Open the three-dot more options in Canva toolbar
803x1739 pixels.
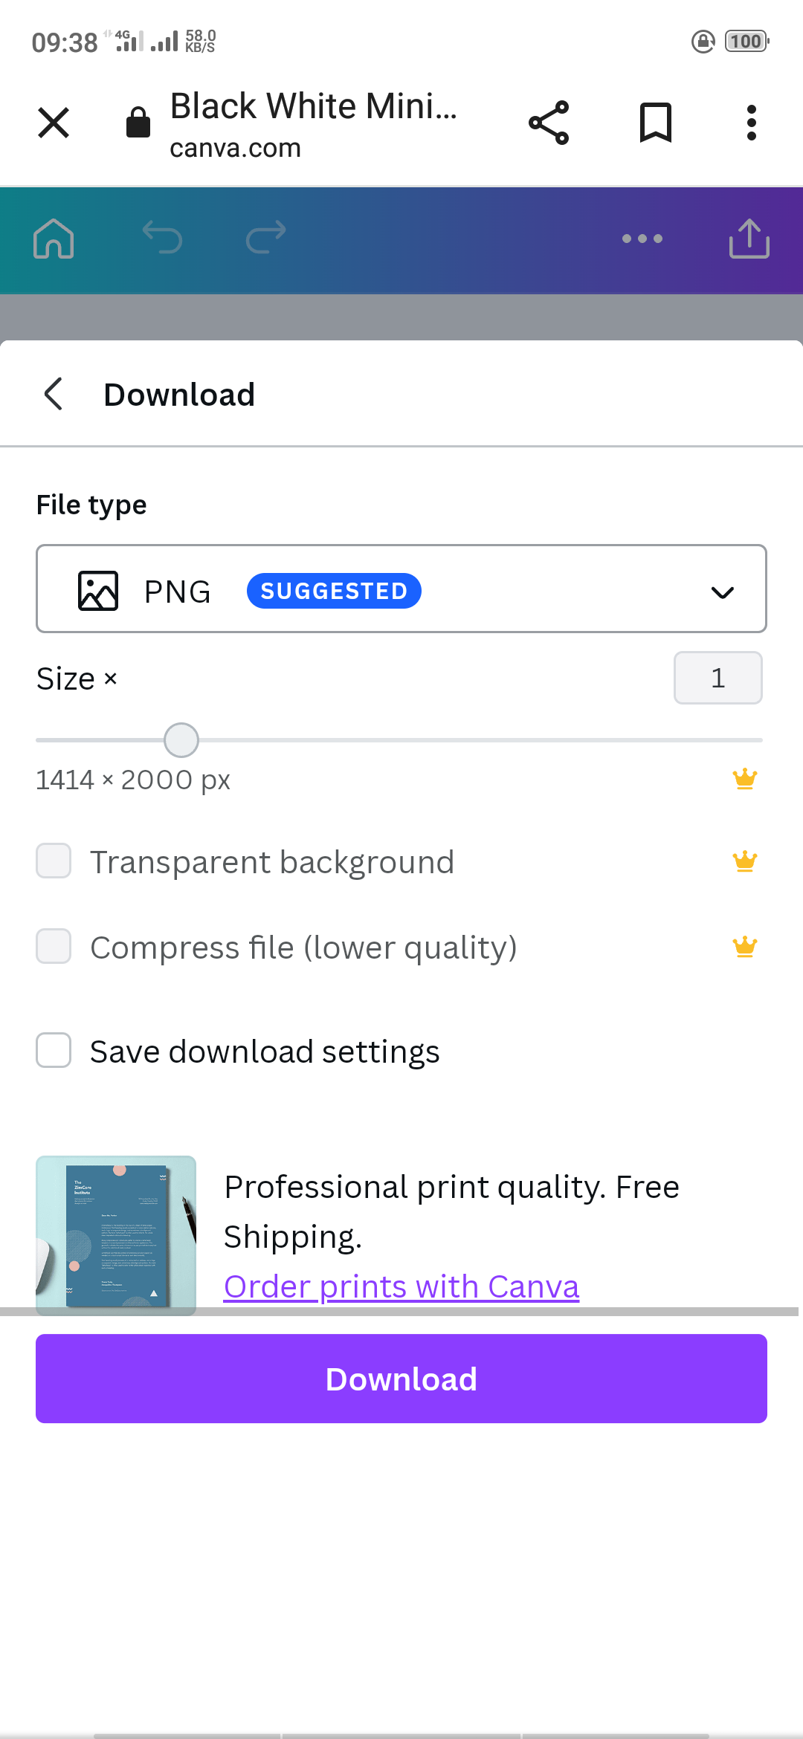tap(642, 239)
